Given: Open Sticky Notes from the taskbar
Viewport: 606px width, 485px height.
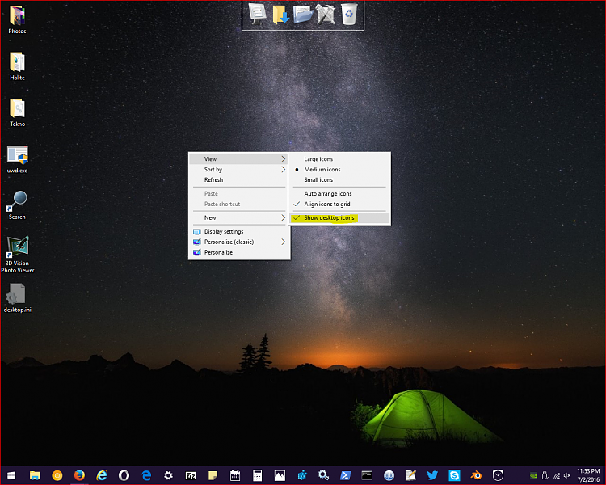Looking at the screenshot, I should coord(213,475).
